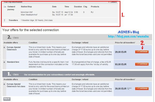Image resolution: width=155 pixels, height=102 pixels.
Task: Click the Outward journey label
Action: coord(11,8)
